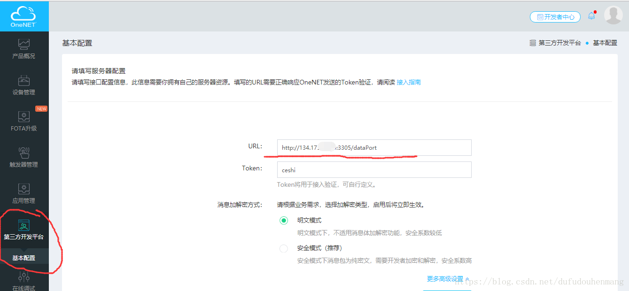
Task: Open 设备管理 in the sidebar
Action: click(24, 85)
